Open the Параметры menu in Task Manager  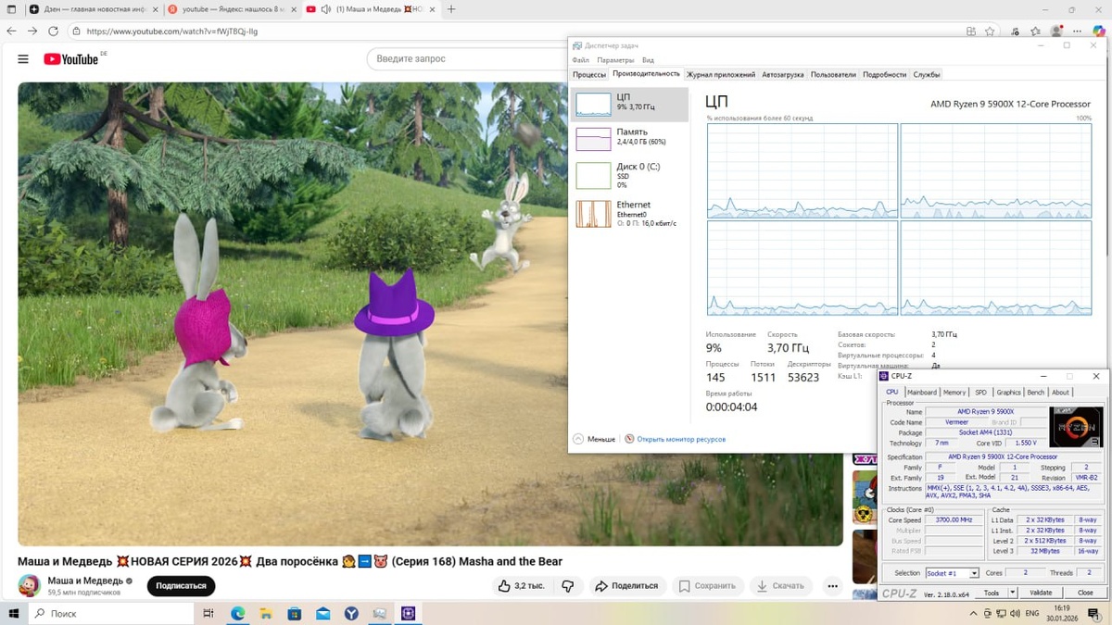coord(616,60)
